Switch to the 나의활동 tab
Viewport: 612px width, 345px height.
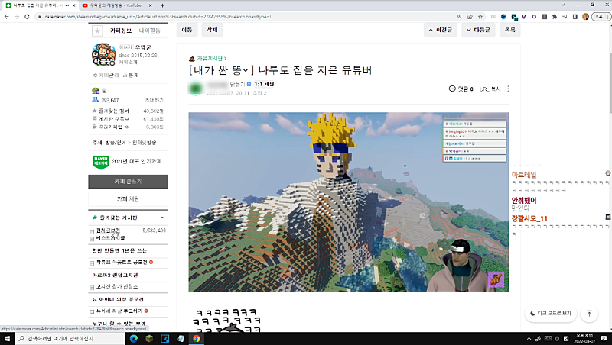(x=148, y=31)
